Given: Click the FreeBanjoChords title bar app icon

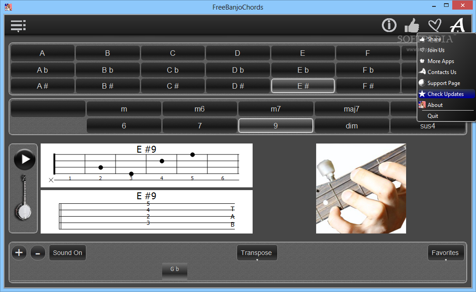Looking at the screenshot, I should coord(8,7).
